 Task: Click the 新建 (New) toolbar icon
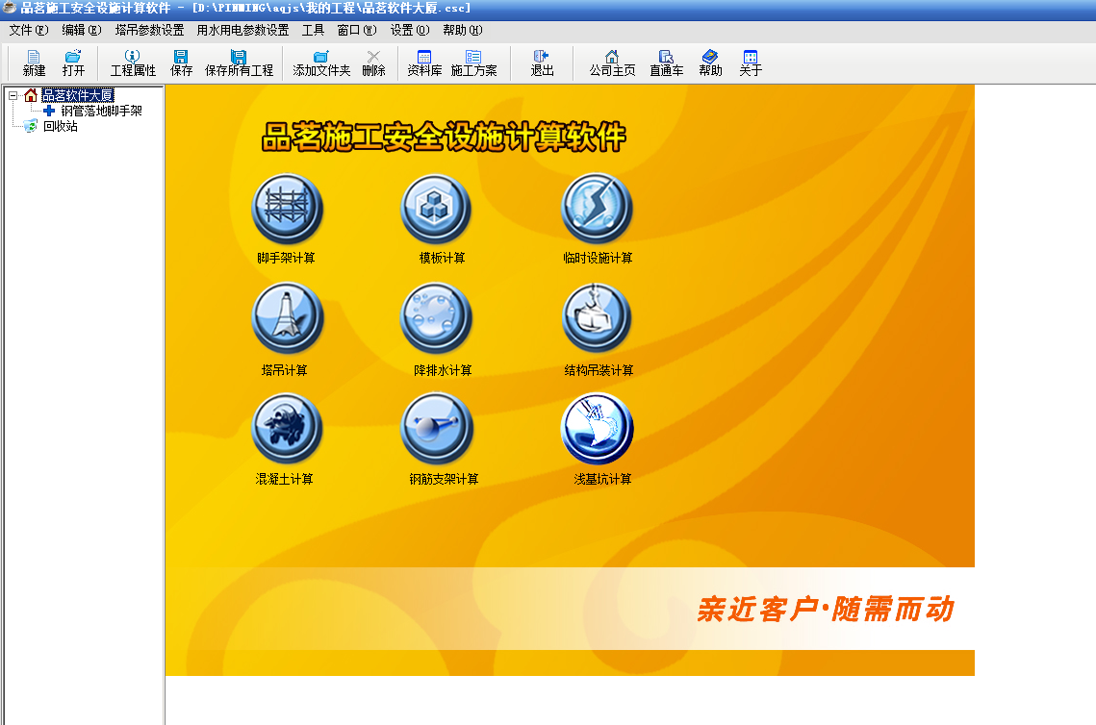click(34, 63)
